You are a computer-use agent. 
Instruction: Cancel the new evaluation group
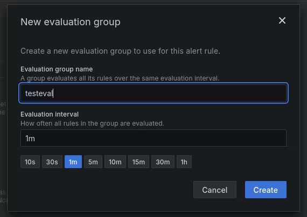point(215,190)
